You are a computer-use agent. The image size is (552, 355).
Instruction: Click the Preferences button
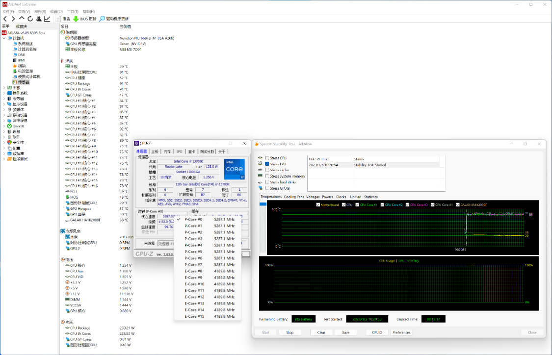[401, 332]
